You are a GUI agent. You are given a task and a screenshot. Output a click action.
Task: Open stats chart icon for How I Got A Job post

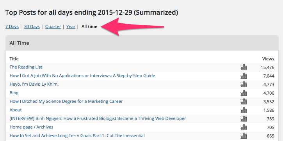pyautogui.click(x=244, y=76)
